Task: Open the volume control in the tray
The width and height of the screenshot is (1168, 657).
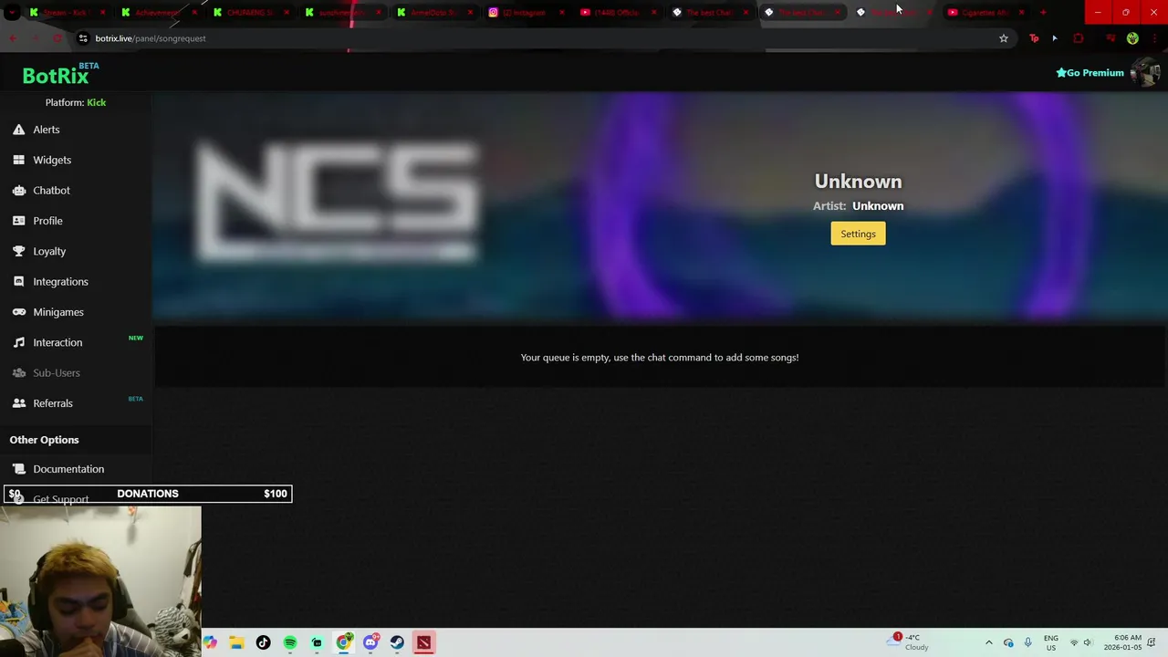Action: click(1087, 642)
